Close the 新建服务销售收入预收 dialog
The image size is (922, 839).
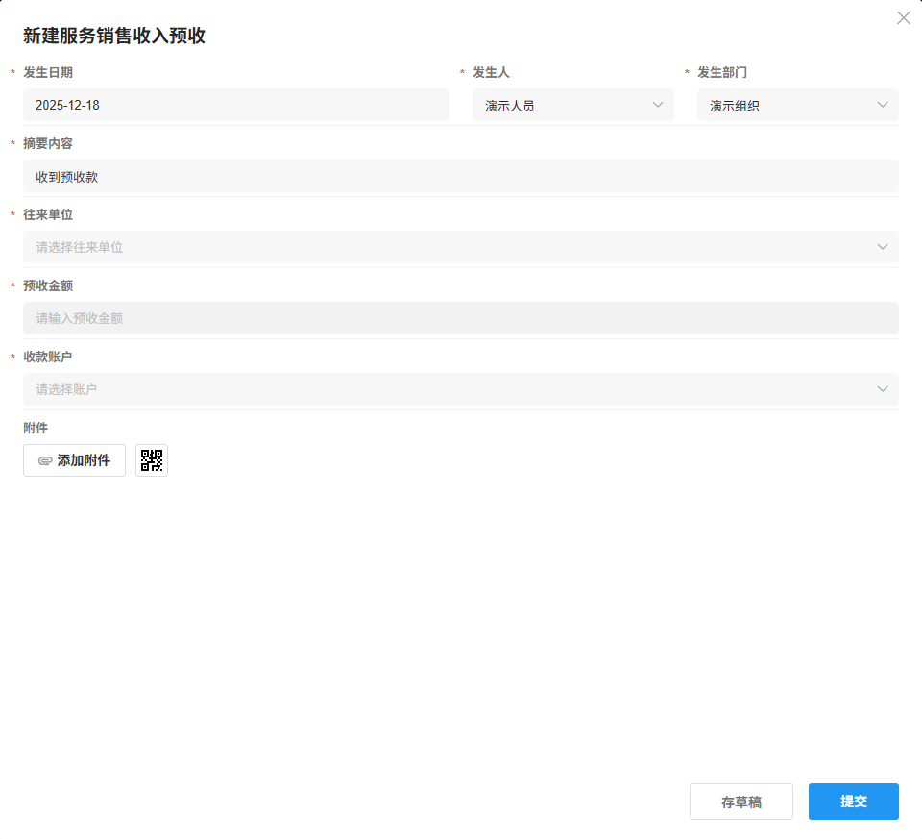click(x=903, y=17)
